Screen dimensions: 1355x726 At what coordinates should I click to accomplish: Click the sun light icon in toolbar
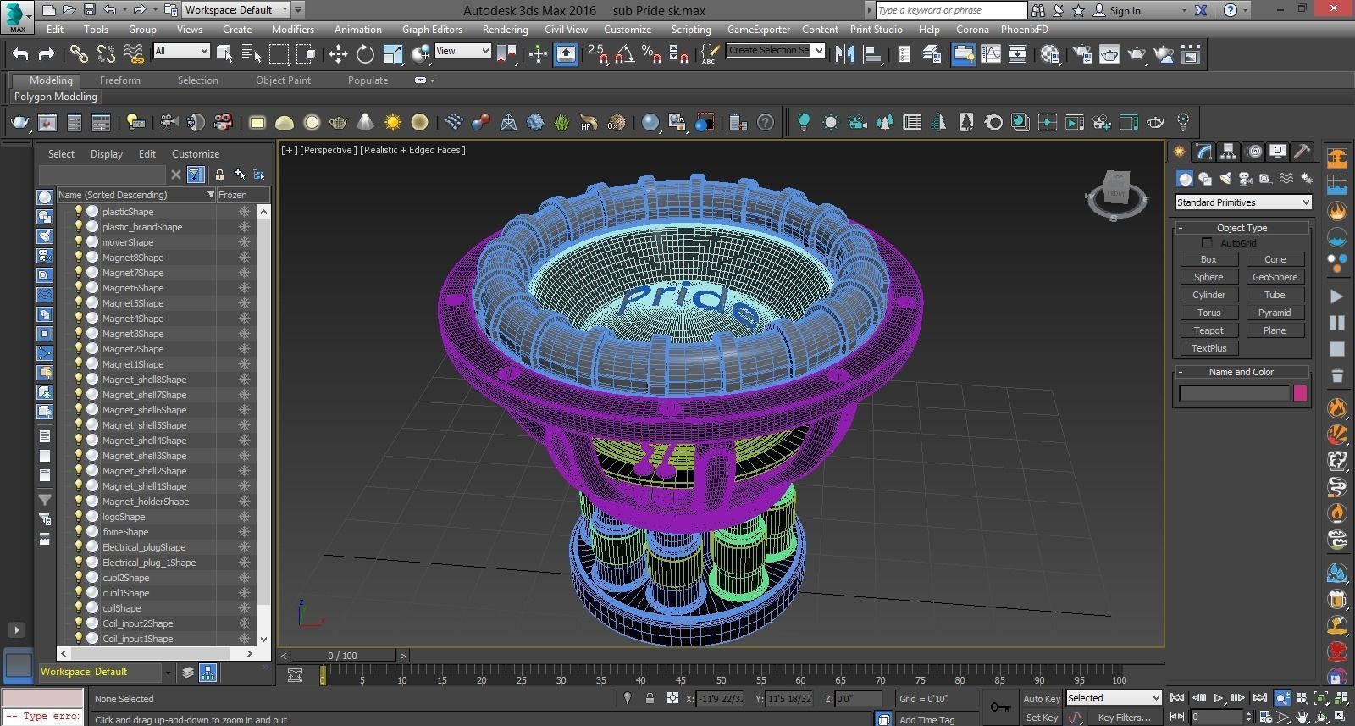pyautogui.click(x=393, y=123)
